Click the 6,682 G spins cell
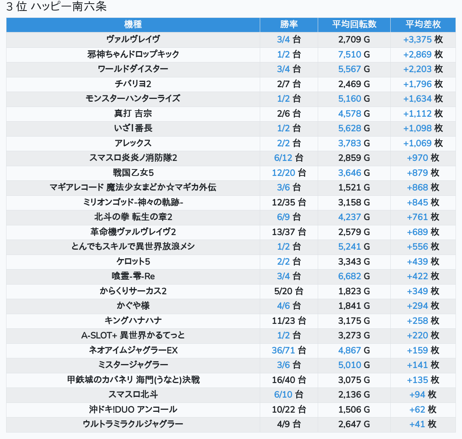The height and width of the screenshot is (439, 462). tap(354, 276)
